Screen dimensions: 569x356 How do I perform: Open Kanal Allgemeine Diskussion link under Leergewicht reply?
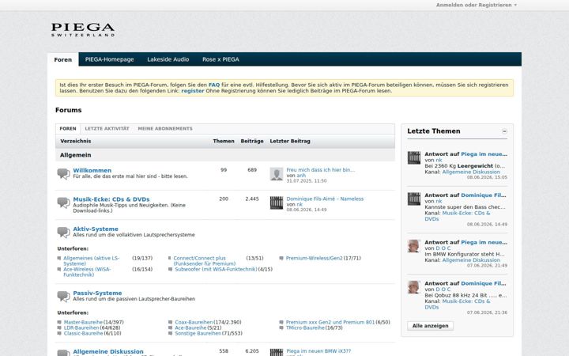coord(471,172)
